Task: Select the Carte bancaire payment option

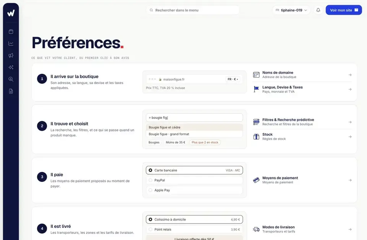Action: pos(194,170)
